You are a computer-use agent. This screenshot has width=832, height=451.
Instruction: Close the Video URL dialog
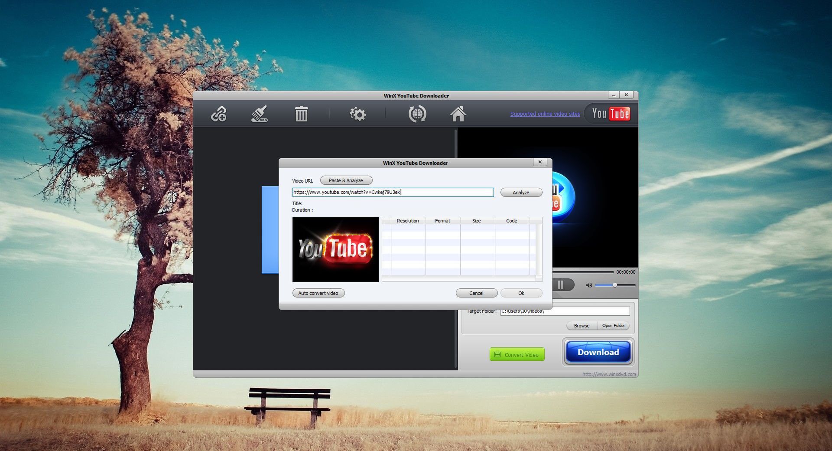tap(540, 162)
